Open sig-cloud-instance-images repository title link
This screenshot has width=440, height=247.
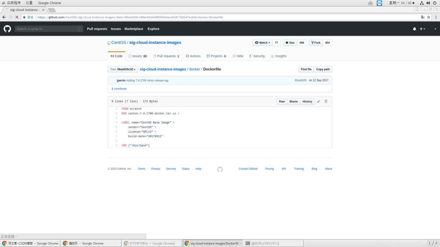pos(155,43)
